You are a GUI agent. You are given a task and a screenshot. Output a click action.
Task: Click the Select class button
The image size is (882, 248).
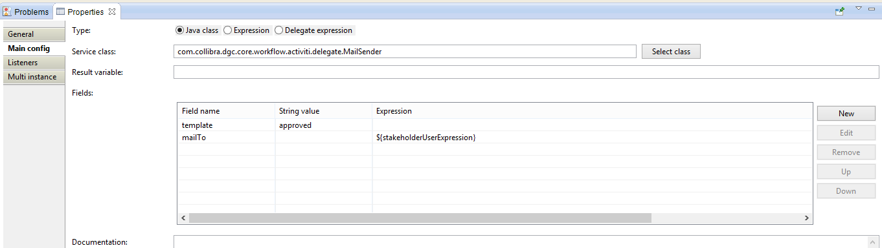click(671, 52)
